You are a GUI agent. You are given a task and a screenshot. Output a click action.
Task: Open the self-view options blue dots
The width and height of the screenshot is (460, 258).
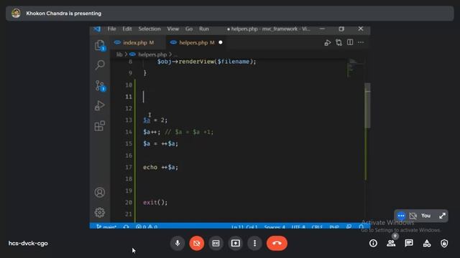click(401, 216)
